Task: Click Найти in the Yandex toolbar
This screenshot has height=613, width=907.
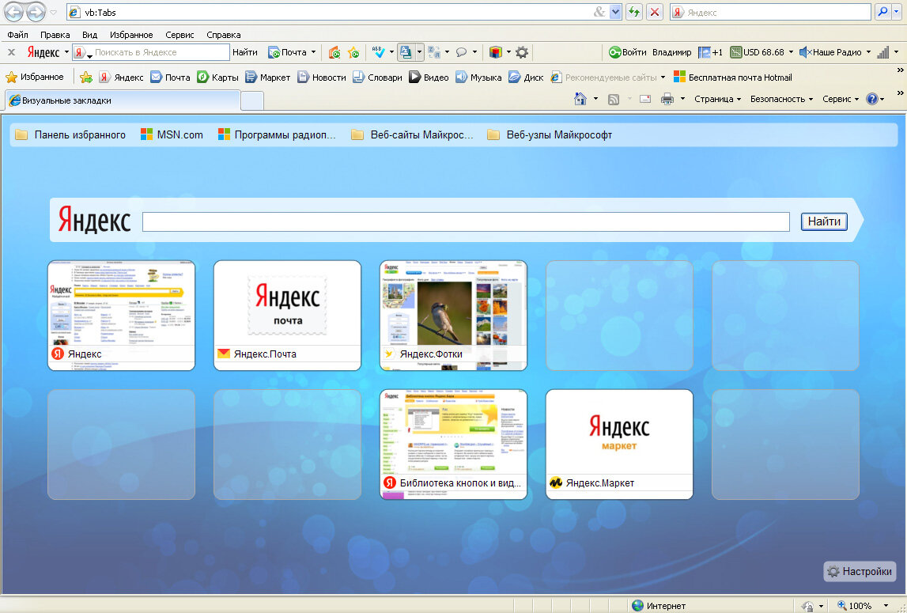Action: [244, 52]
